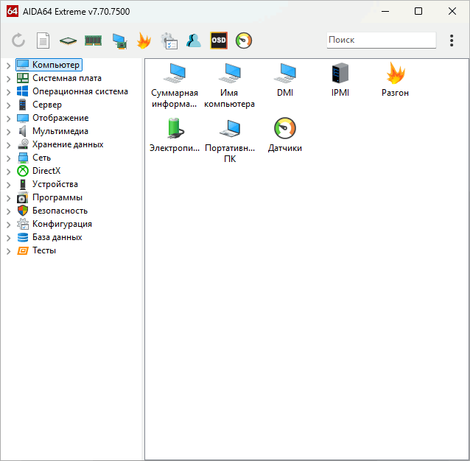Screen dimensions: 470x461
Task: Open the three-dot main menu
Action: pyautogui.click(x=452, y=41)
